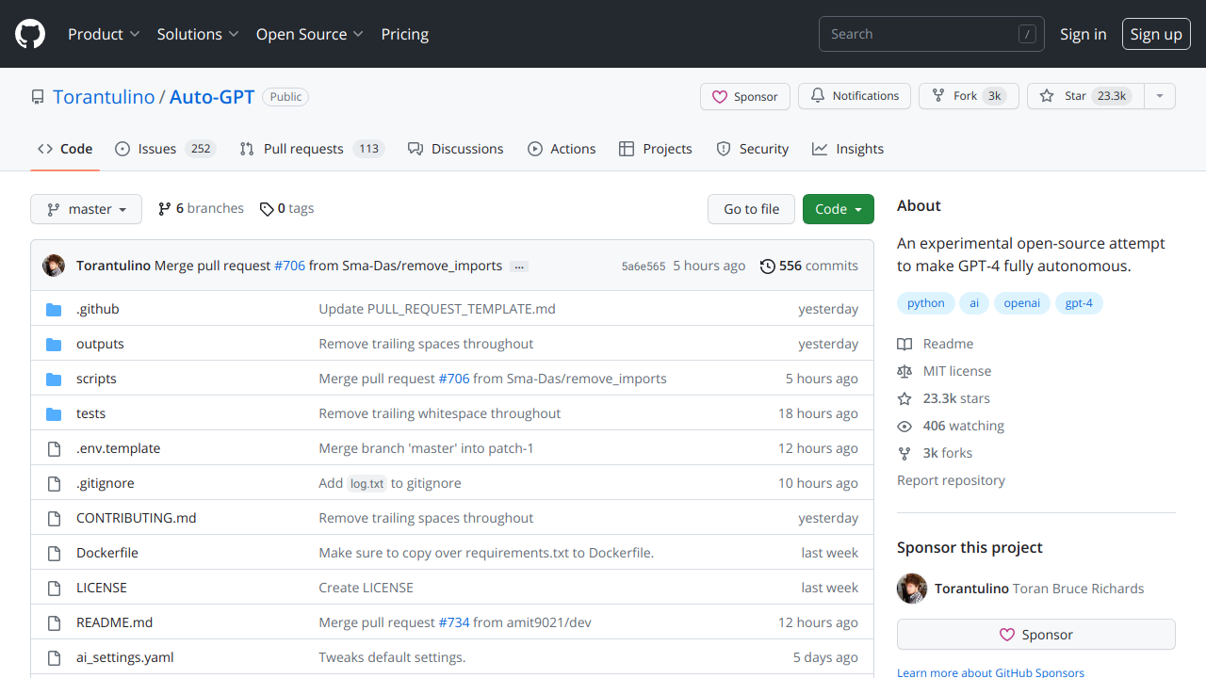Click the python topic tag

coord(925,303)
